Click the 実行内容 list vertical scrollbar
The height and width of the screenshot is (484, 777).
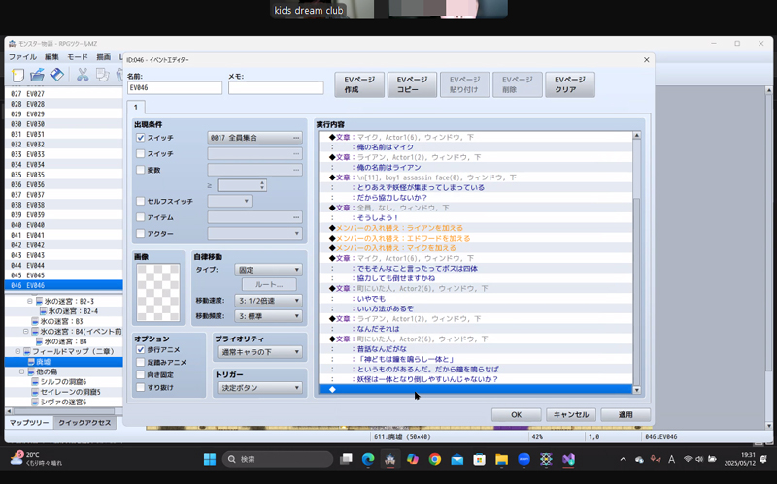click(x=637, y=262)
